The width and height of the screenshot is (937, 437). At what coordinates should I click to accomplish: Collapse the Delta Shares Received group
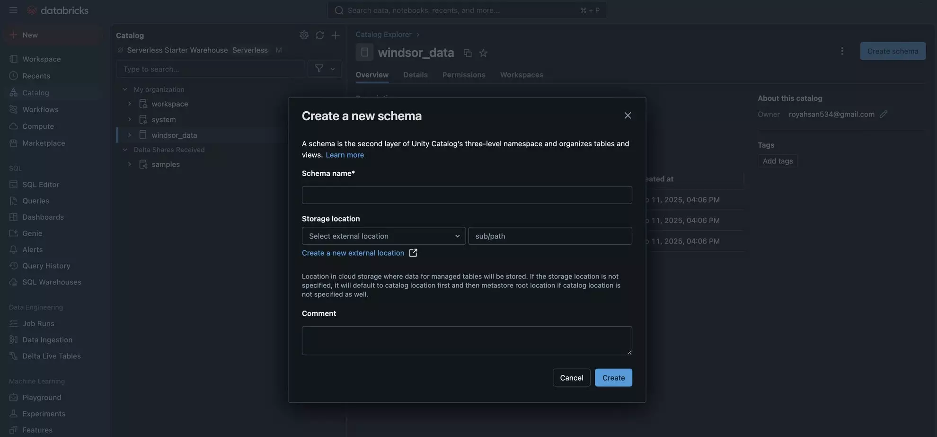coord(124,150)
